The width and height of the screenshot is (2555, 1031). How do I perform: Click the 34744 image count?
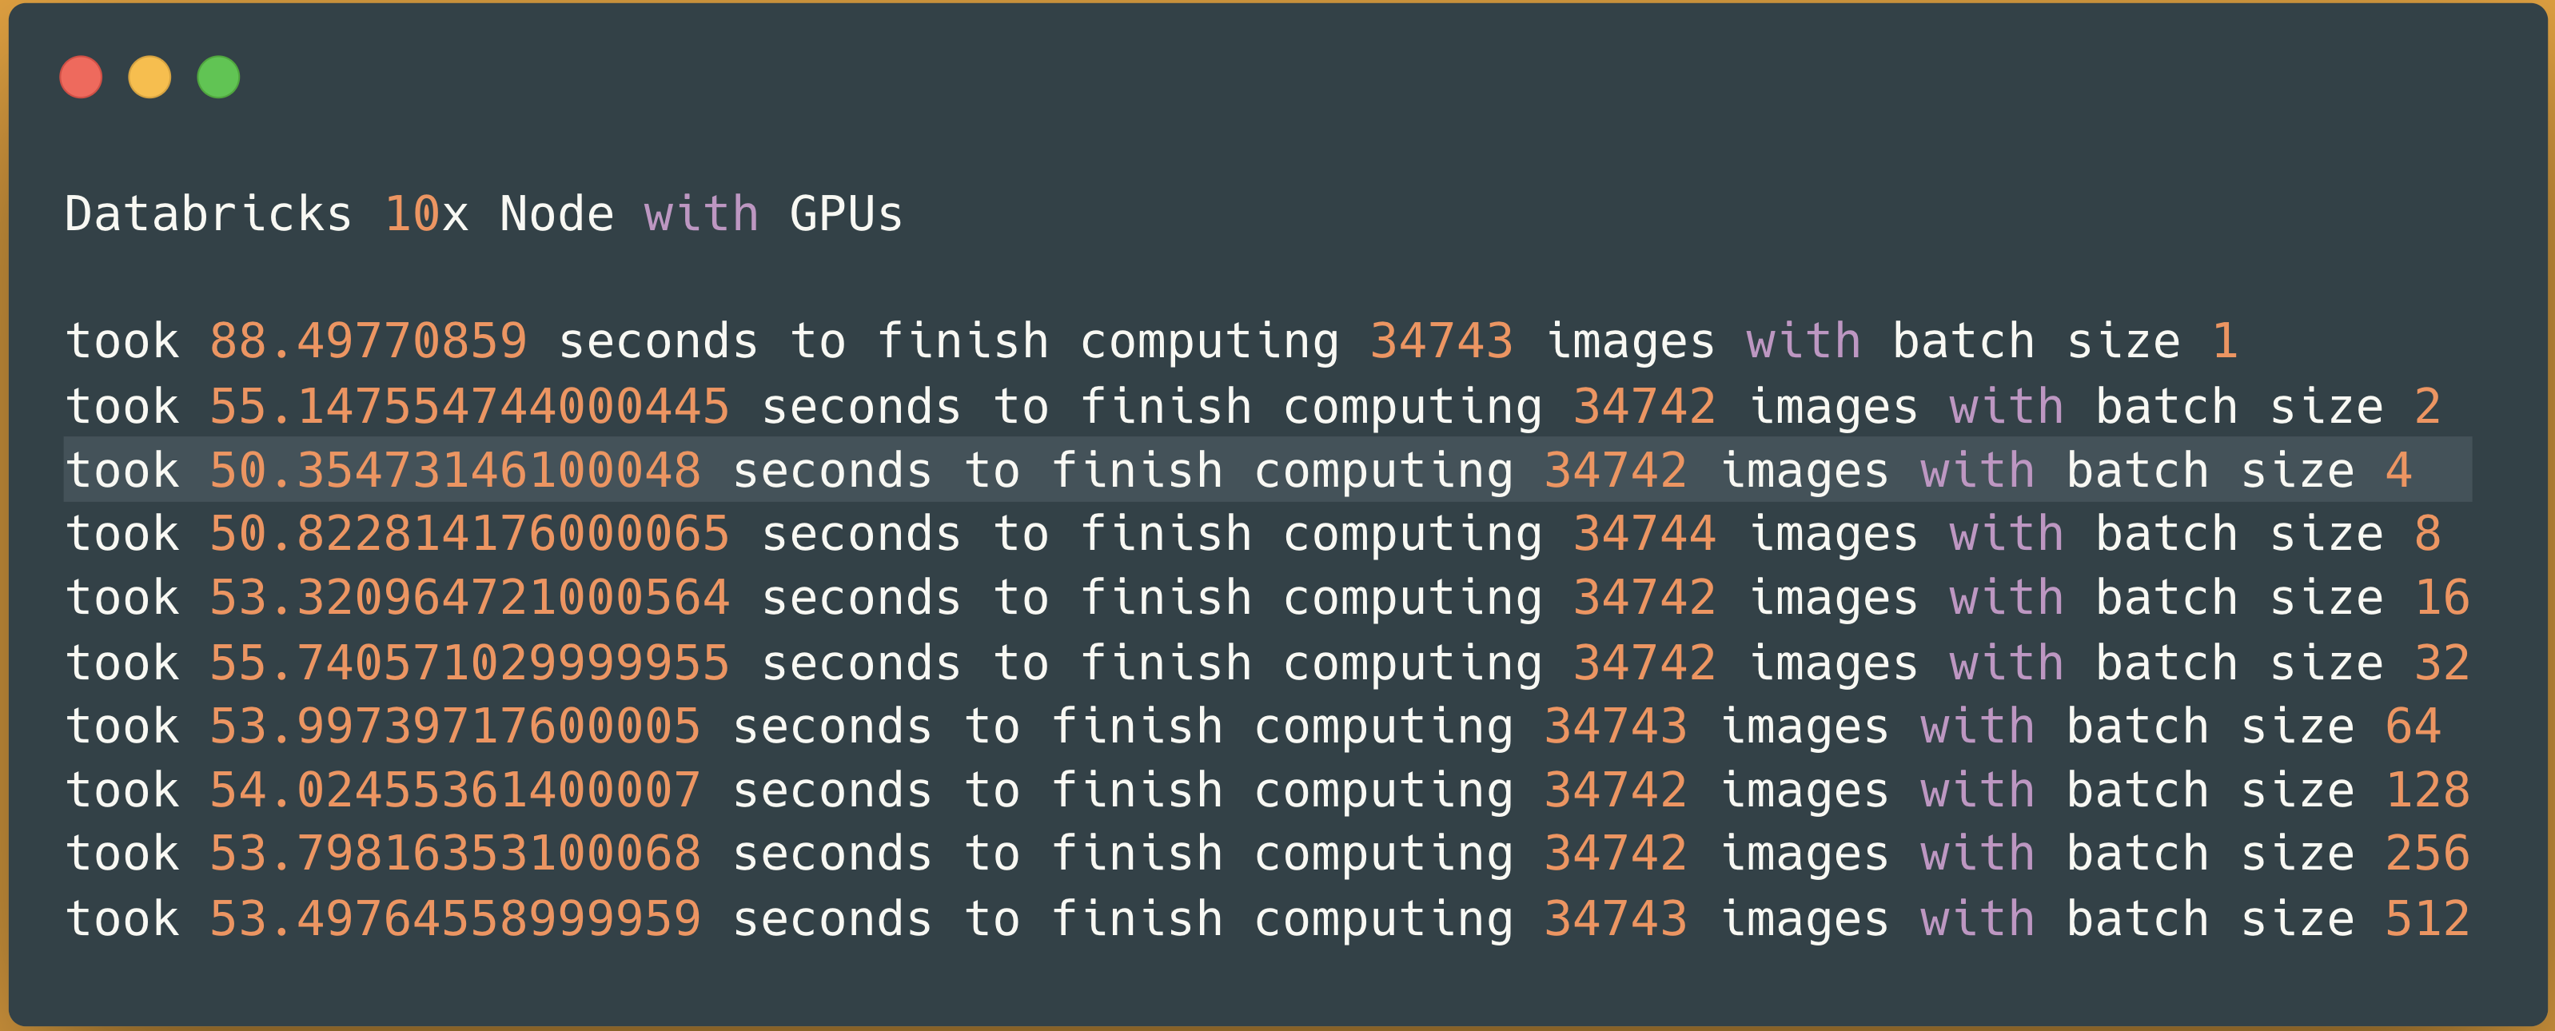pos(1644,535)
